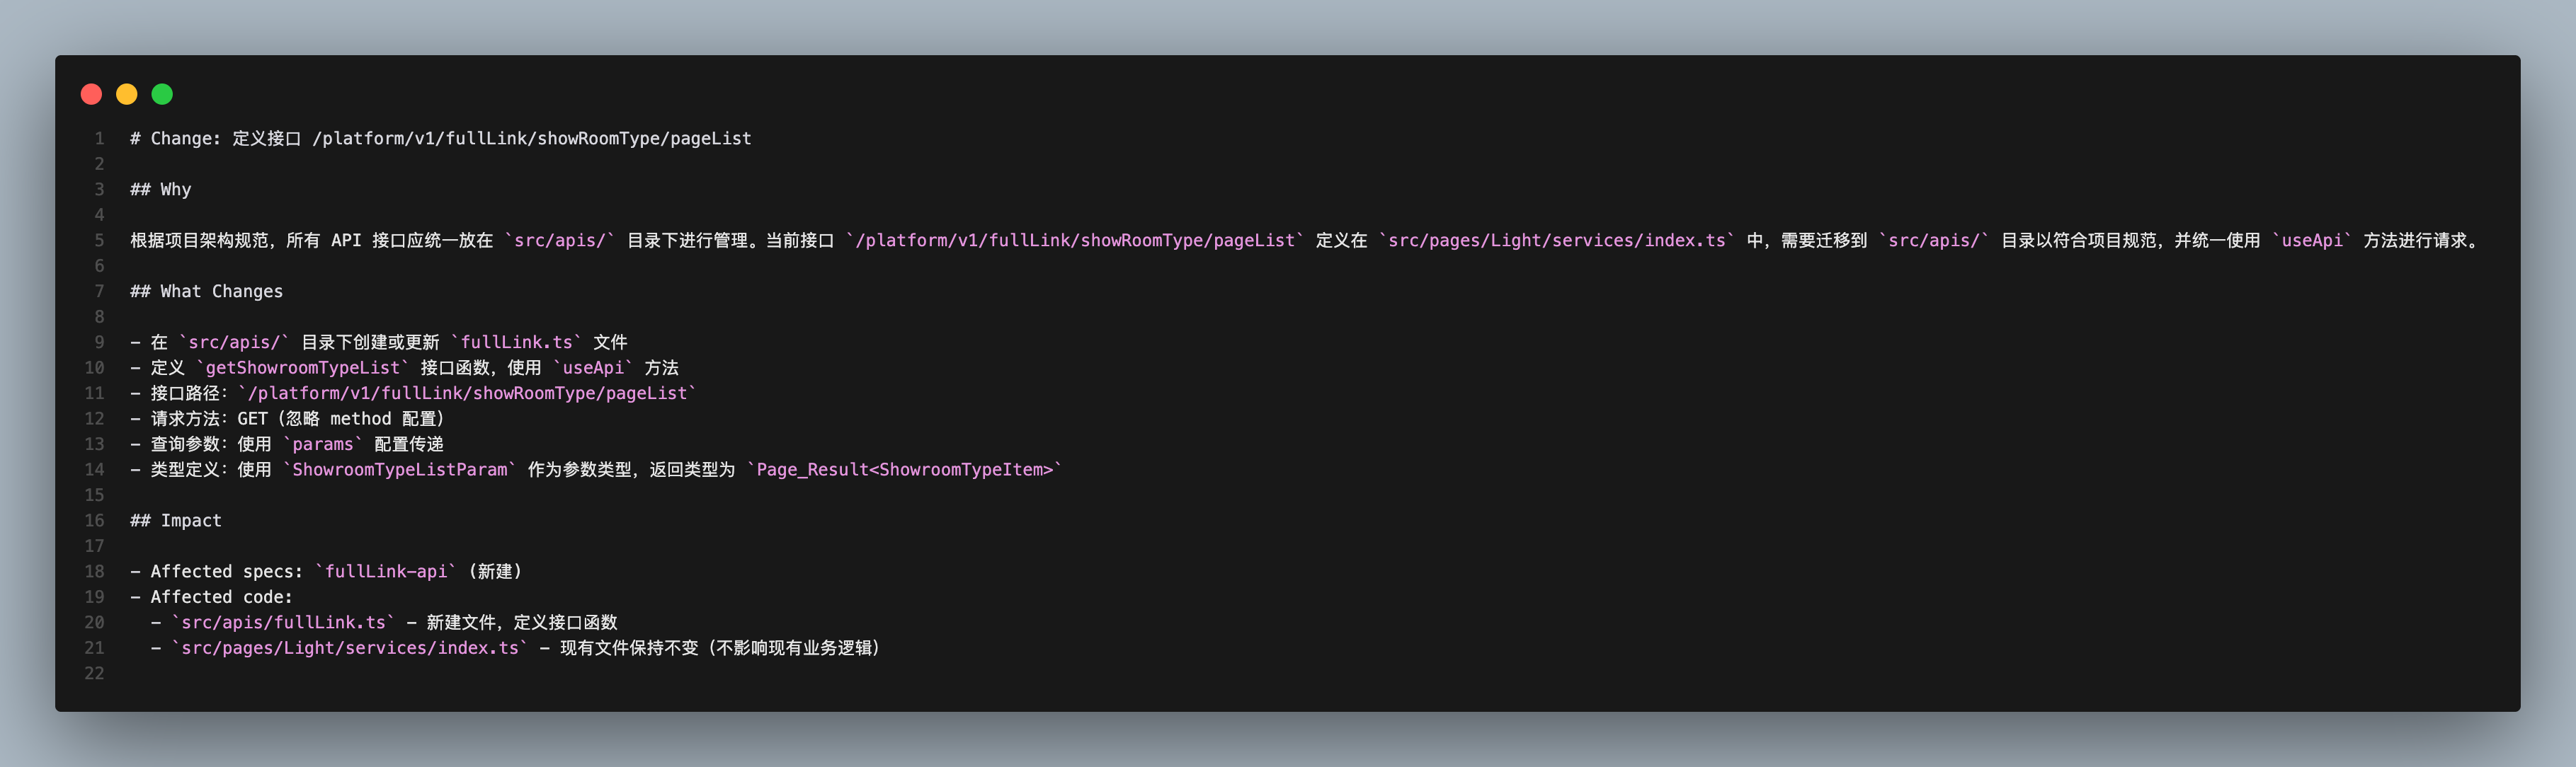Click the '## Impact' heading
Viewport: 2576px width, 767px height.
point(176,520)
